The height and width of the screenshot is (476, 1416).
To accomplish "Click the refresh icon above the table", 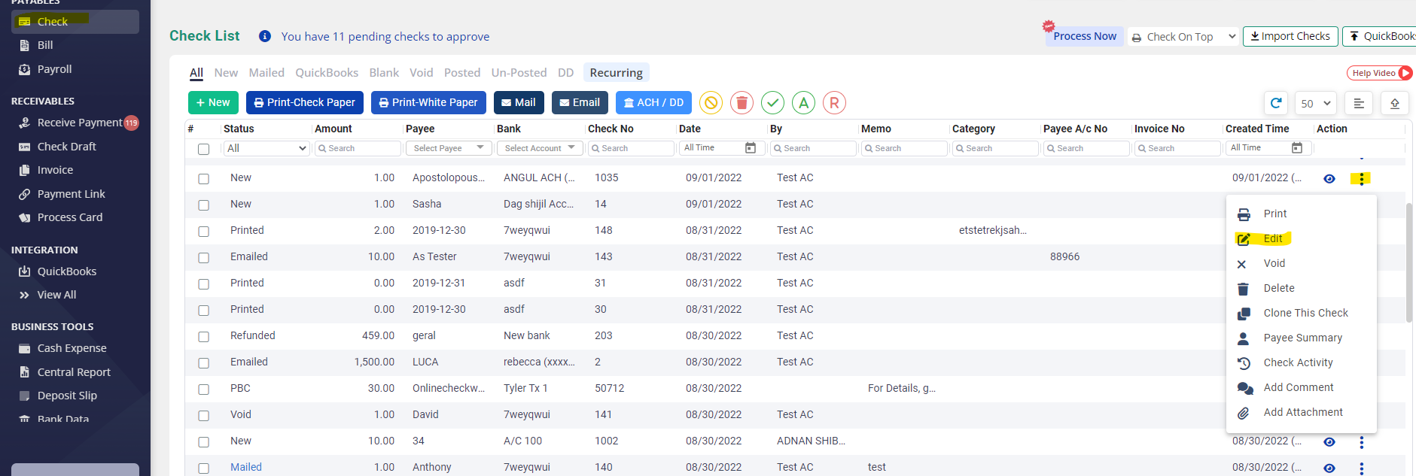I will point(1276,103).
